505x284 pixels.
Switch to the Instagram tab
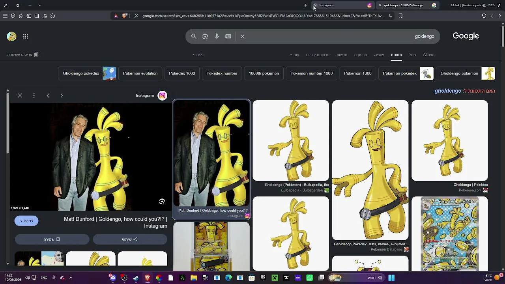(x=342, y=5)
